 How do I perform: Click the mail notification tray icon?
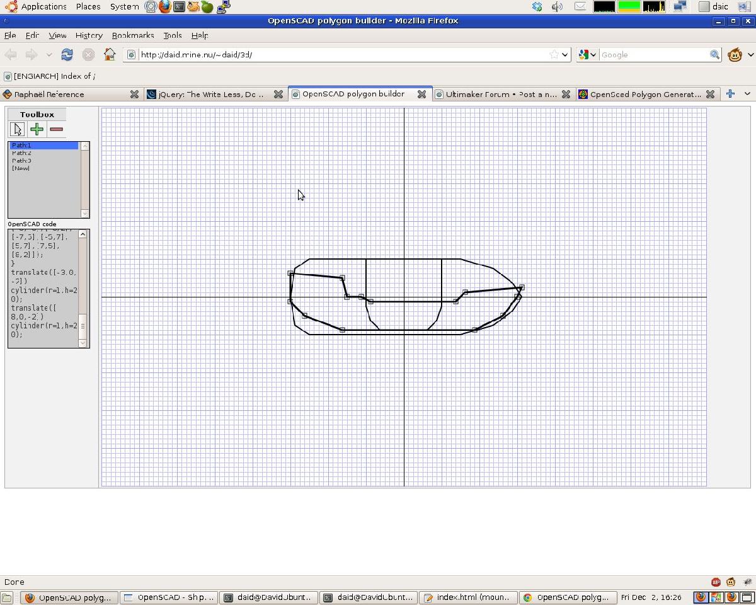pos(580,6)
